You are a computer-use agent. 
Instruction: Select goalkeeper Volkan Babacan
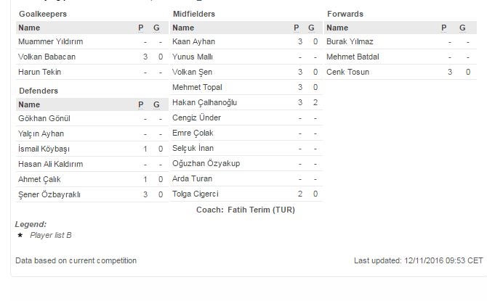tap(47, 57)
